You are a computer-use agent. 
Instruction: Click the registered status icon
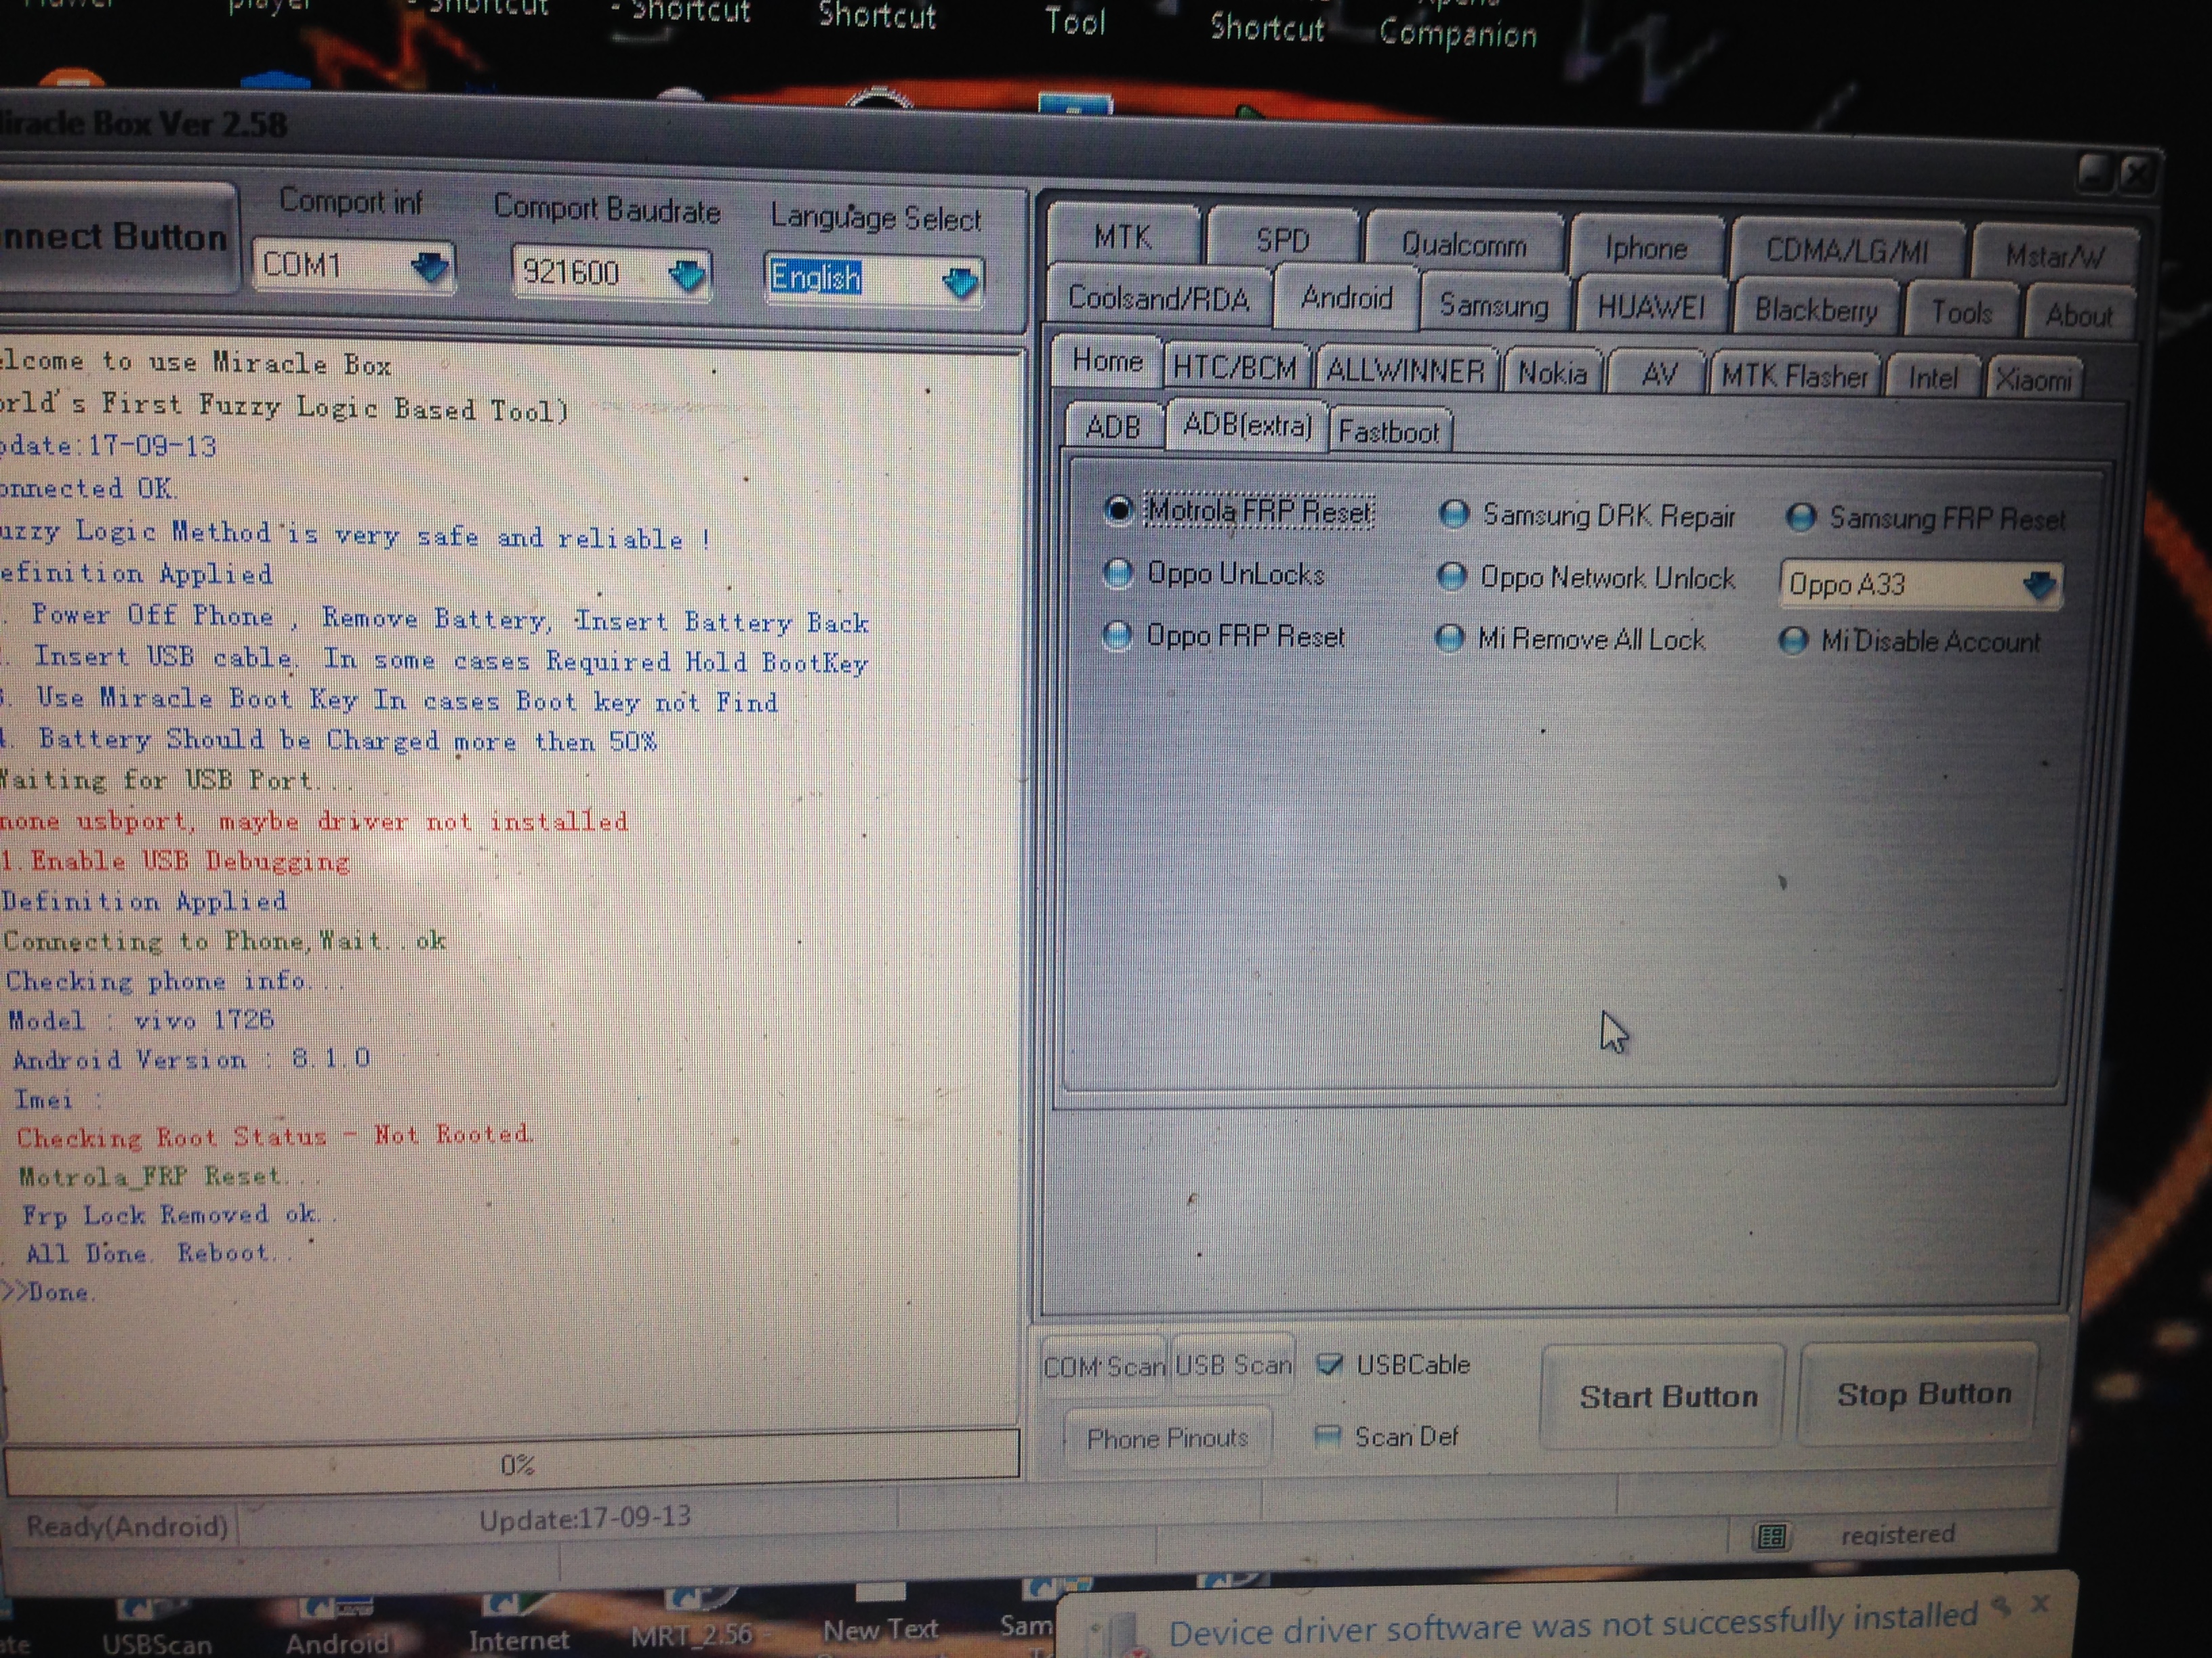pos(1771,1536)
